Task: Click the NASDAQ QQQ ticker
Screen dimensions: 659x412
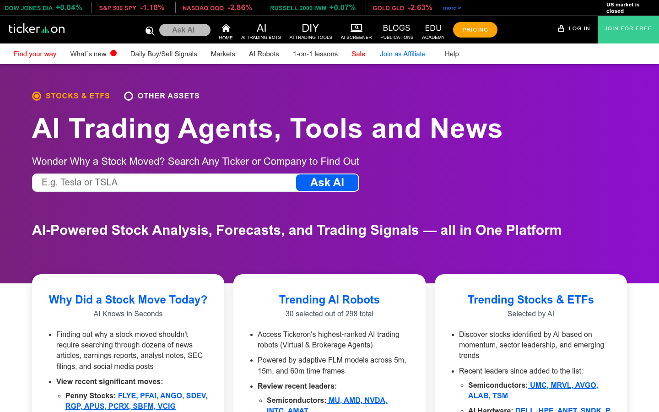Action: point(217,8)
